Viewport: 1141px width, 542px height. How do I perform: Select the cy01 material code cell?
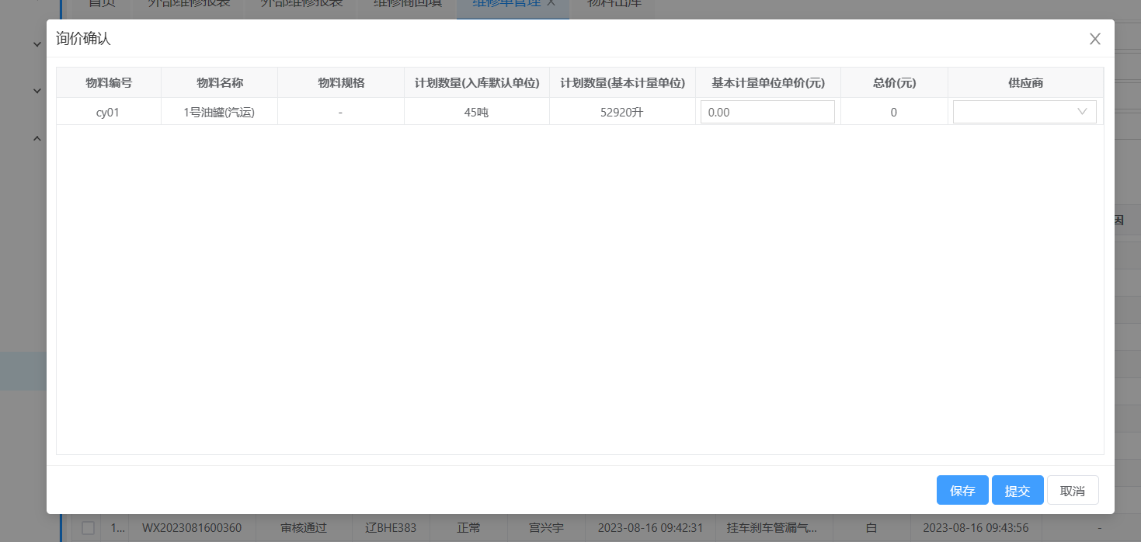[108, 112]
